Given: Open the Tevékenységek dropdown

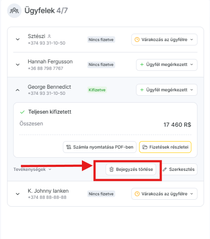Looking at the screenshot, I should pyautogui.click(x=32, y=170).
